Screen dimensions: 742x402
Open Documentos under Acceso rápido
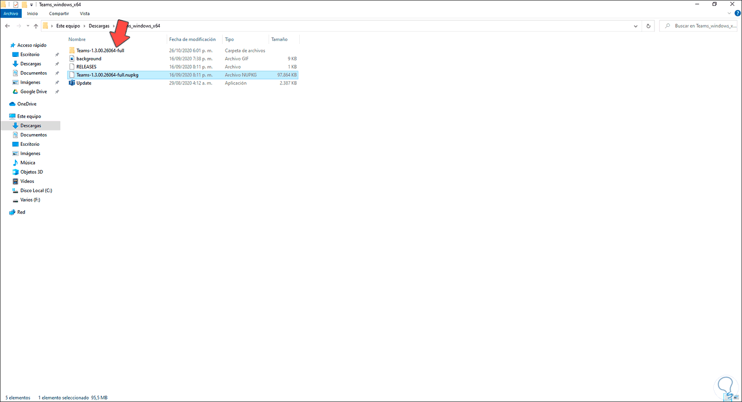pyautogui.click(x=34, y=73)
